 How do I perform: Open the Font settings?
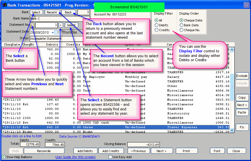[217, 151]
